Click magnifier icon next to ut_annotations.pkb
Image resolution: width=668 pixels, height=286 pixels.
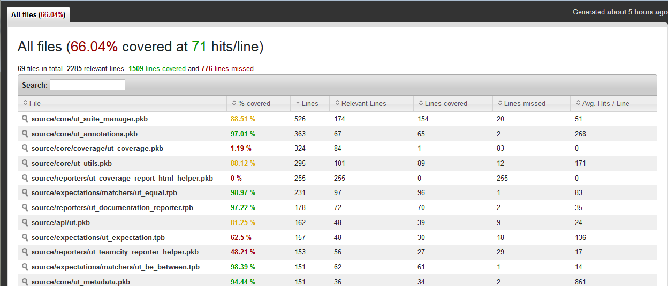pyautogui.click(x=25, y=134)
